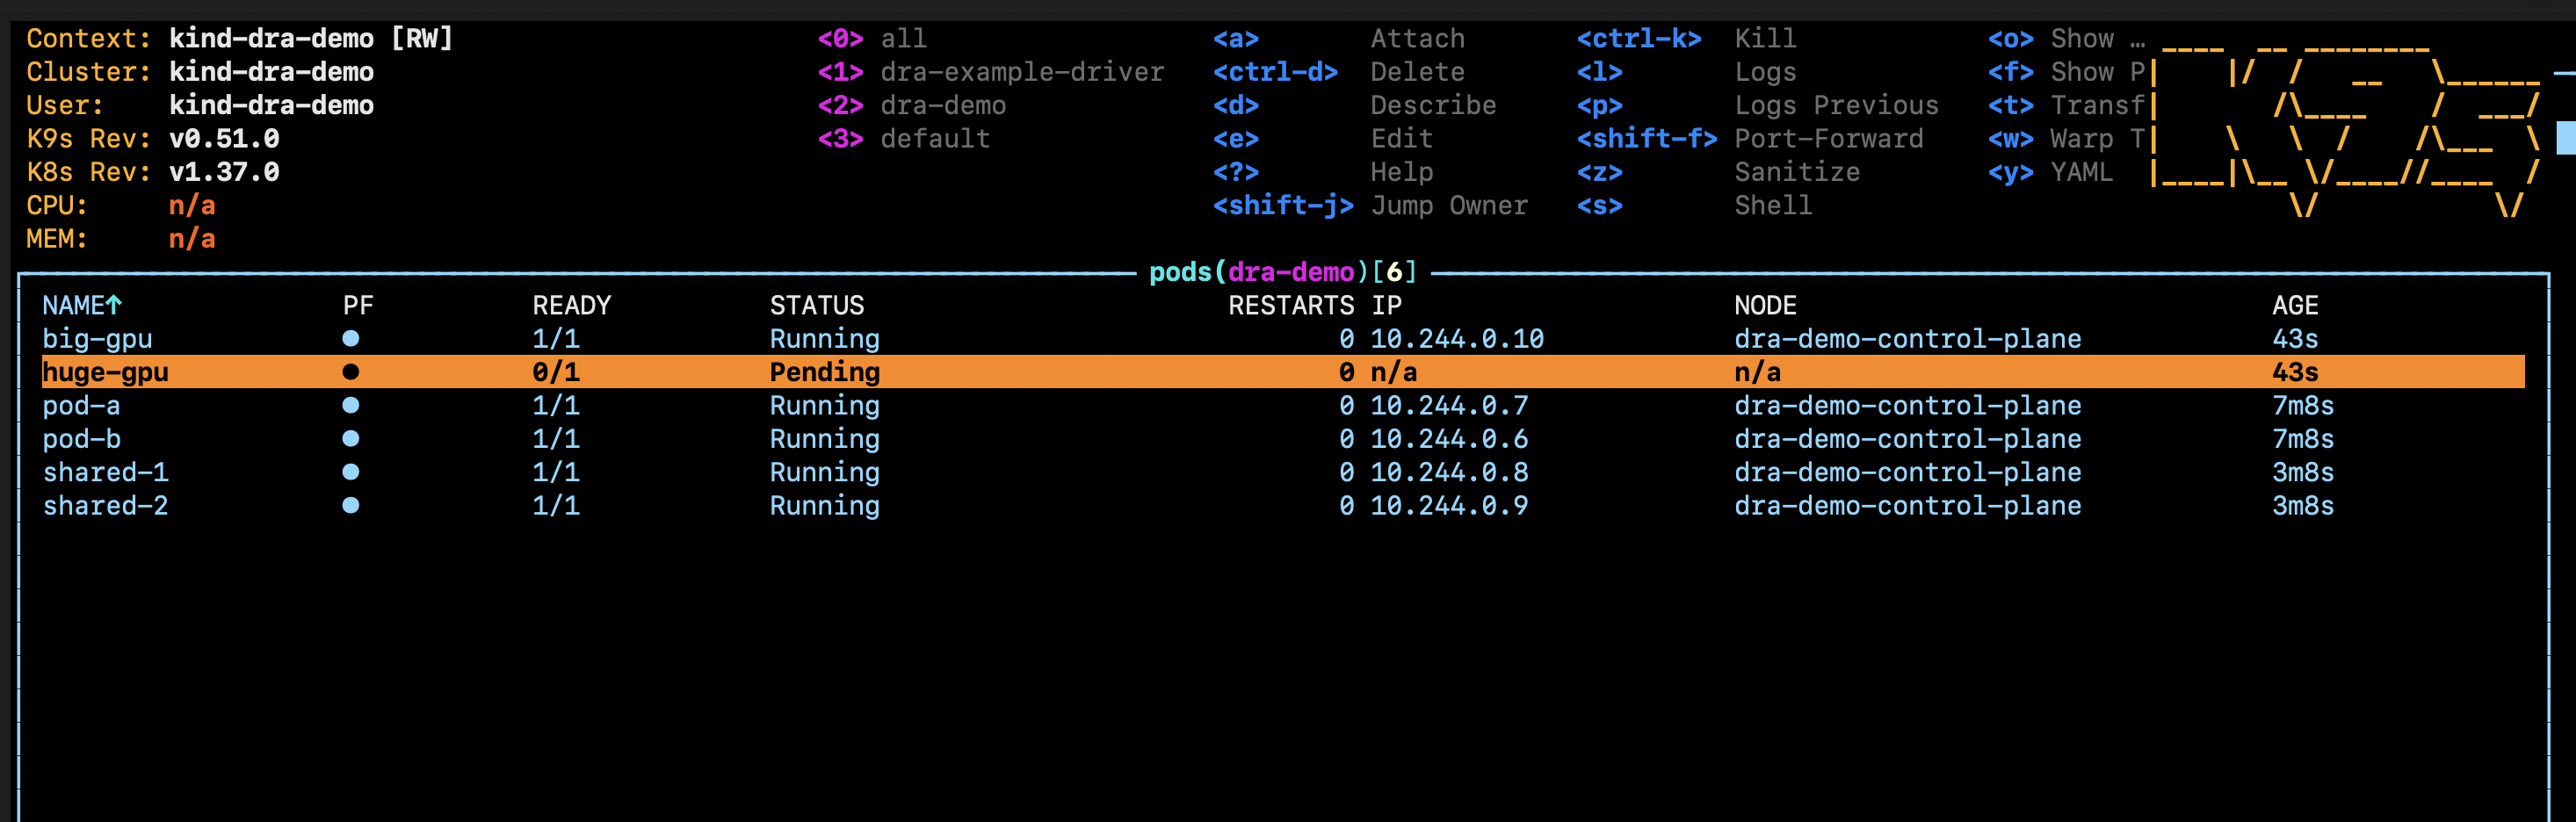Click the Attach command hint
The width and height of the screenshot is (2576, 822).
(1417, 38)
